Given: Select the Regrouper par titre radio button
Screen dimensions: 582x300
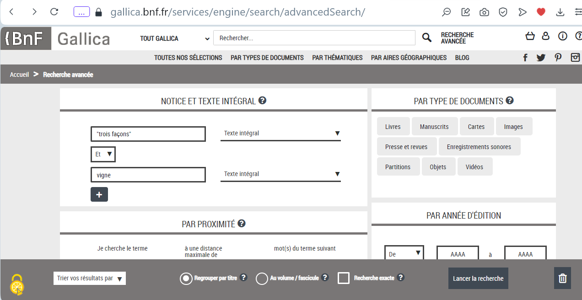Looking at the screenshot, I should coord(186,278).
